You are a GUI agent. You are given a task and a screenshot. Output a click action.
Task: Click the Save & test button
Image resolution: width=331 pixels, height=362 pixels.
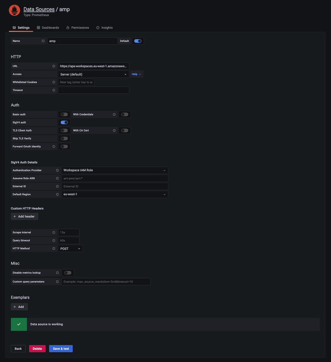61,349
